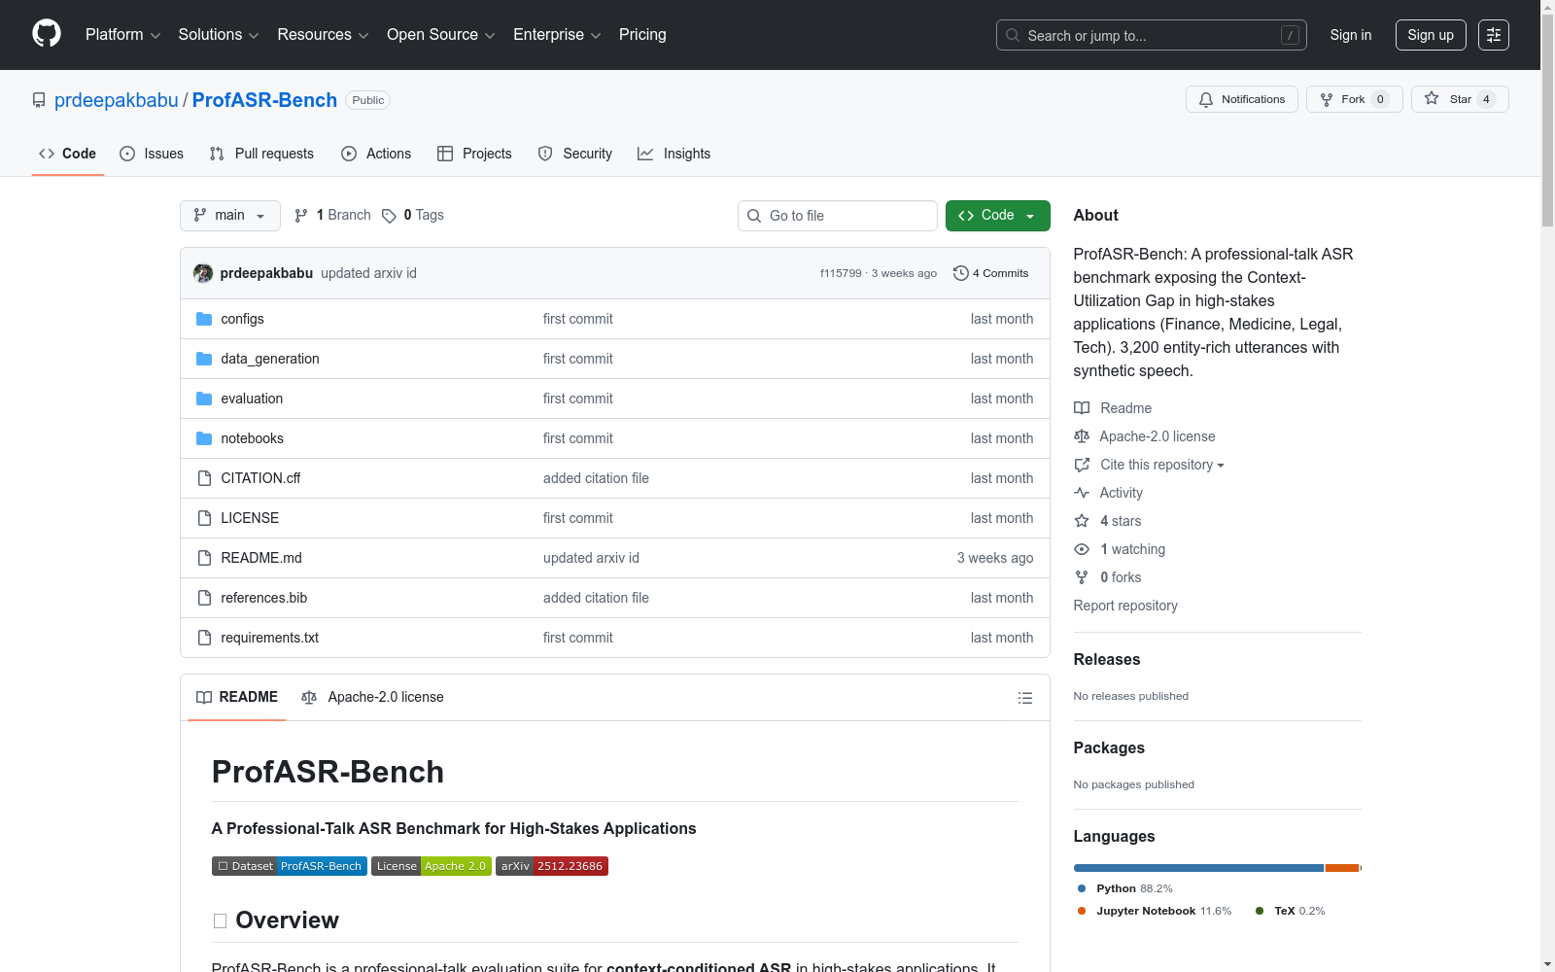Screen dimensions: 1555x972
Task: Fork the repository
Action: point(1355,99)
